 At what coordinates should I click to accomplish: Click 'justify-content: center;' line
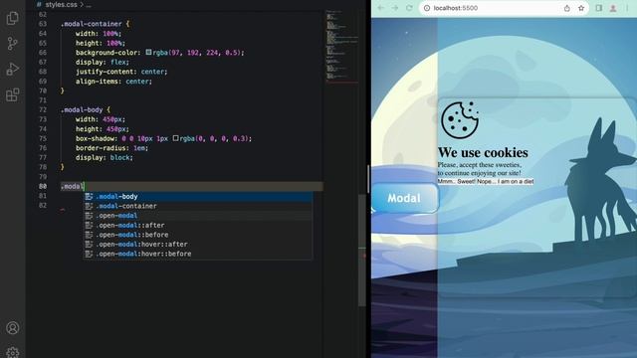(x=121, y=72)
